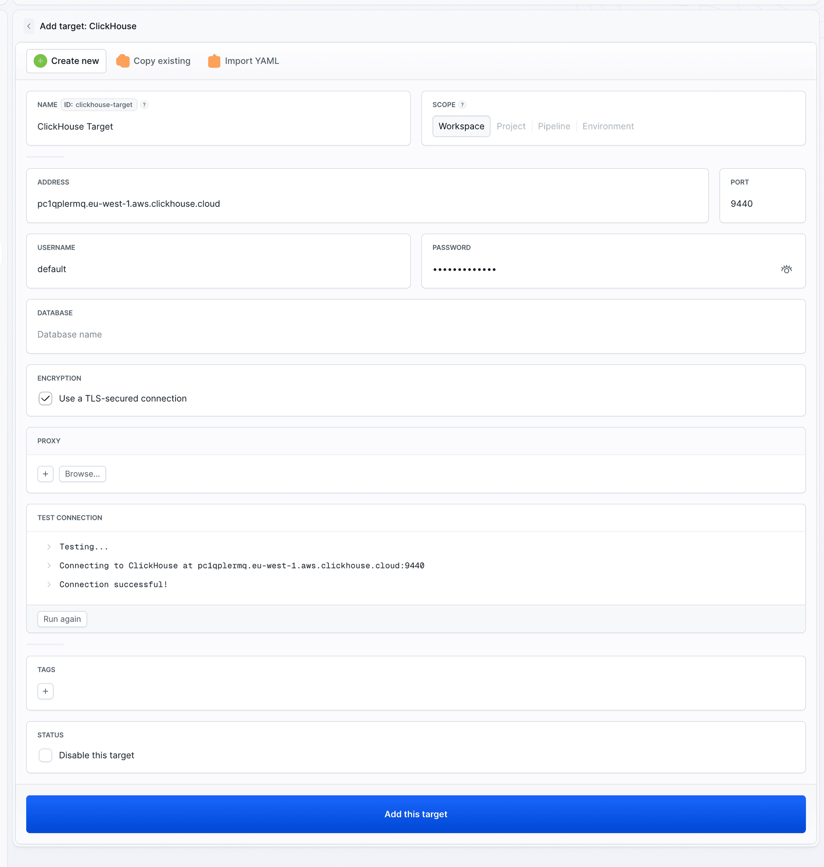Screen dimensions: 824x867
Task: Click the ENCRYPTION section label
Action: 59,379
